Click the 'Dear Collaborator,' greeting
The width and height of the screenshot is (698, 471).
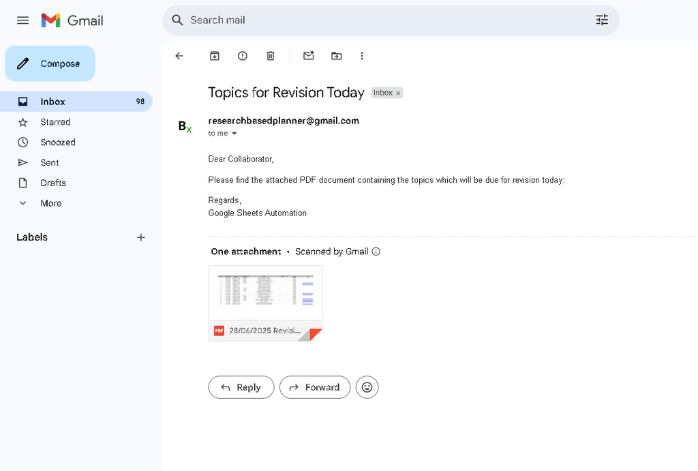[x=241, y=159]
